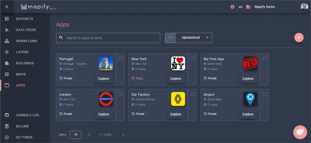Screen dimensions: 311x143
Task: Click the Data Feeds RSS icon
Action: 7,30
